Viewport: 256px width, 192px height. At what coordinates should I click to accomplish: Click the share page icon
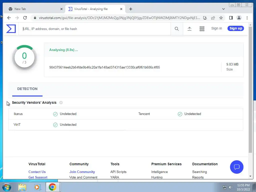[x=213, y=18]
